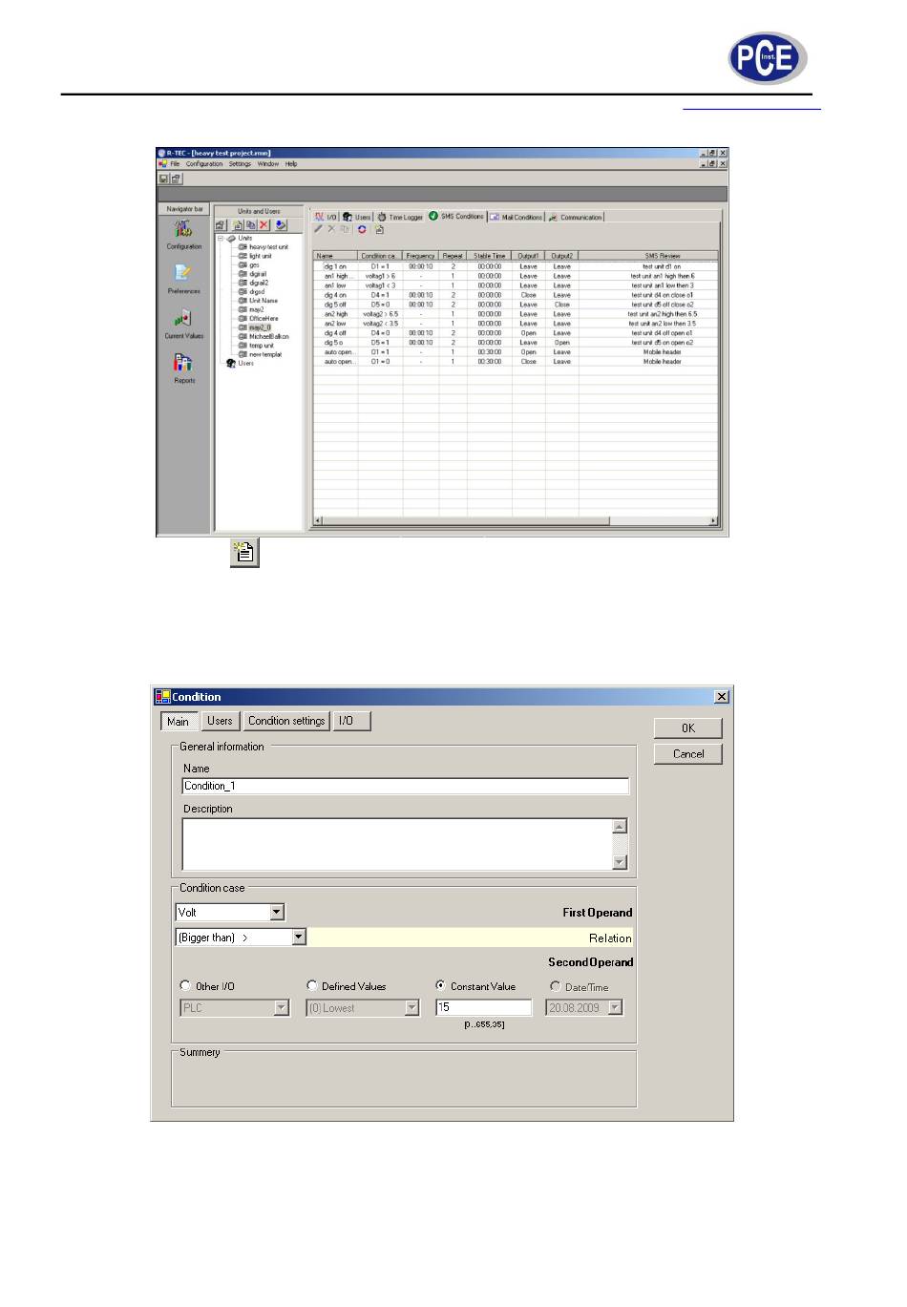Open the I/O tab in the Condition dialog
This screenshot has height=1307, width=907.
[x=351, y=721]
